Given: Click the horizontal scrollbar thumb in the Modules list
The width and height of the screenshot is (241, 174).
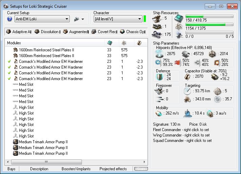Looking at the screenshot, I should click(46, 162).
